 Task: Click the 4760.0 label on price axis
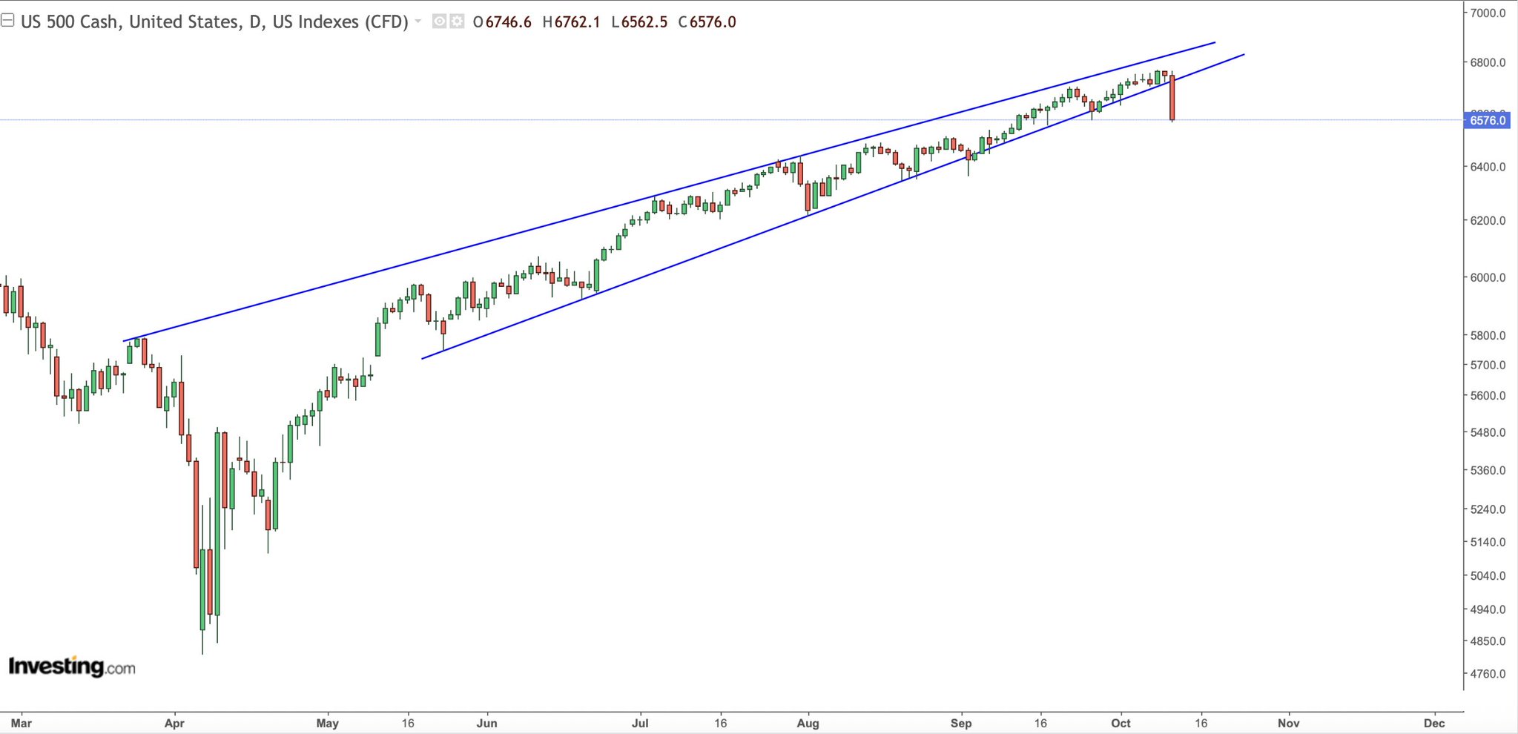(1488, 674)
